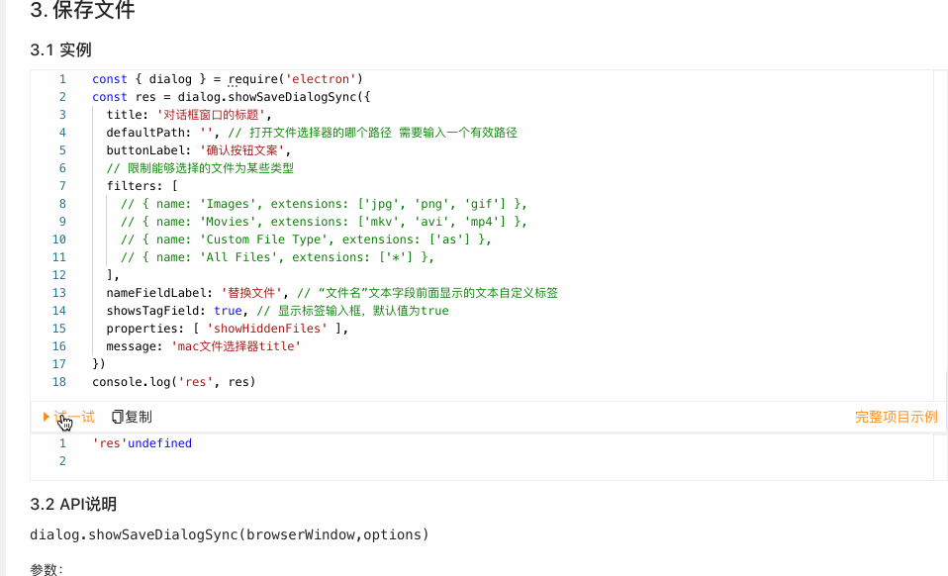Viewport: 948px width, 576px height.
Task: Click line number 18 beside console.log
Action: point(58,381)
